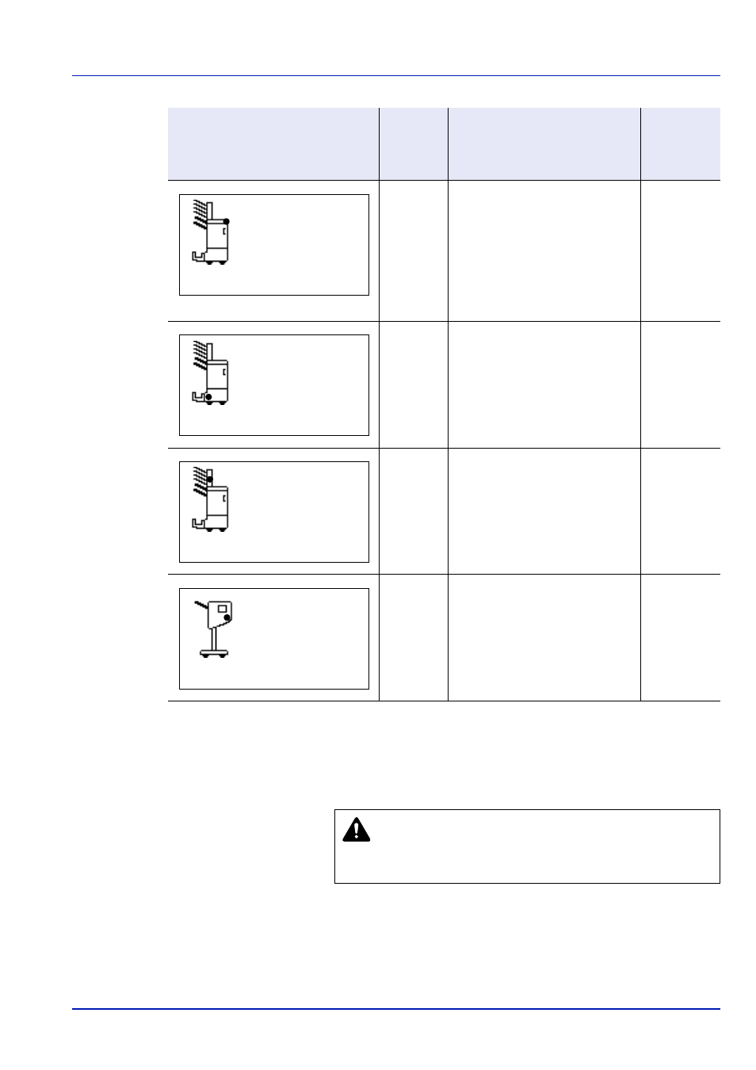Click the black dot on the pedestal finisher head
Image resolution: width=756 pixels, height=1070 pixels.
[227, 617]
